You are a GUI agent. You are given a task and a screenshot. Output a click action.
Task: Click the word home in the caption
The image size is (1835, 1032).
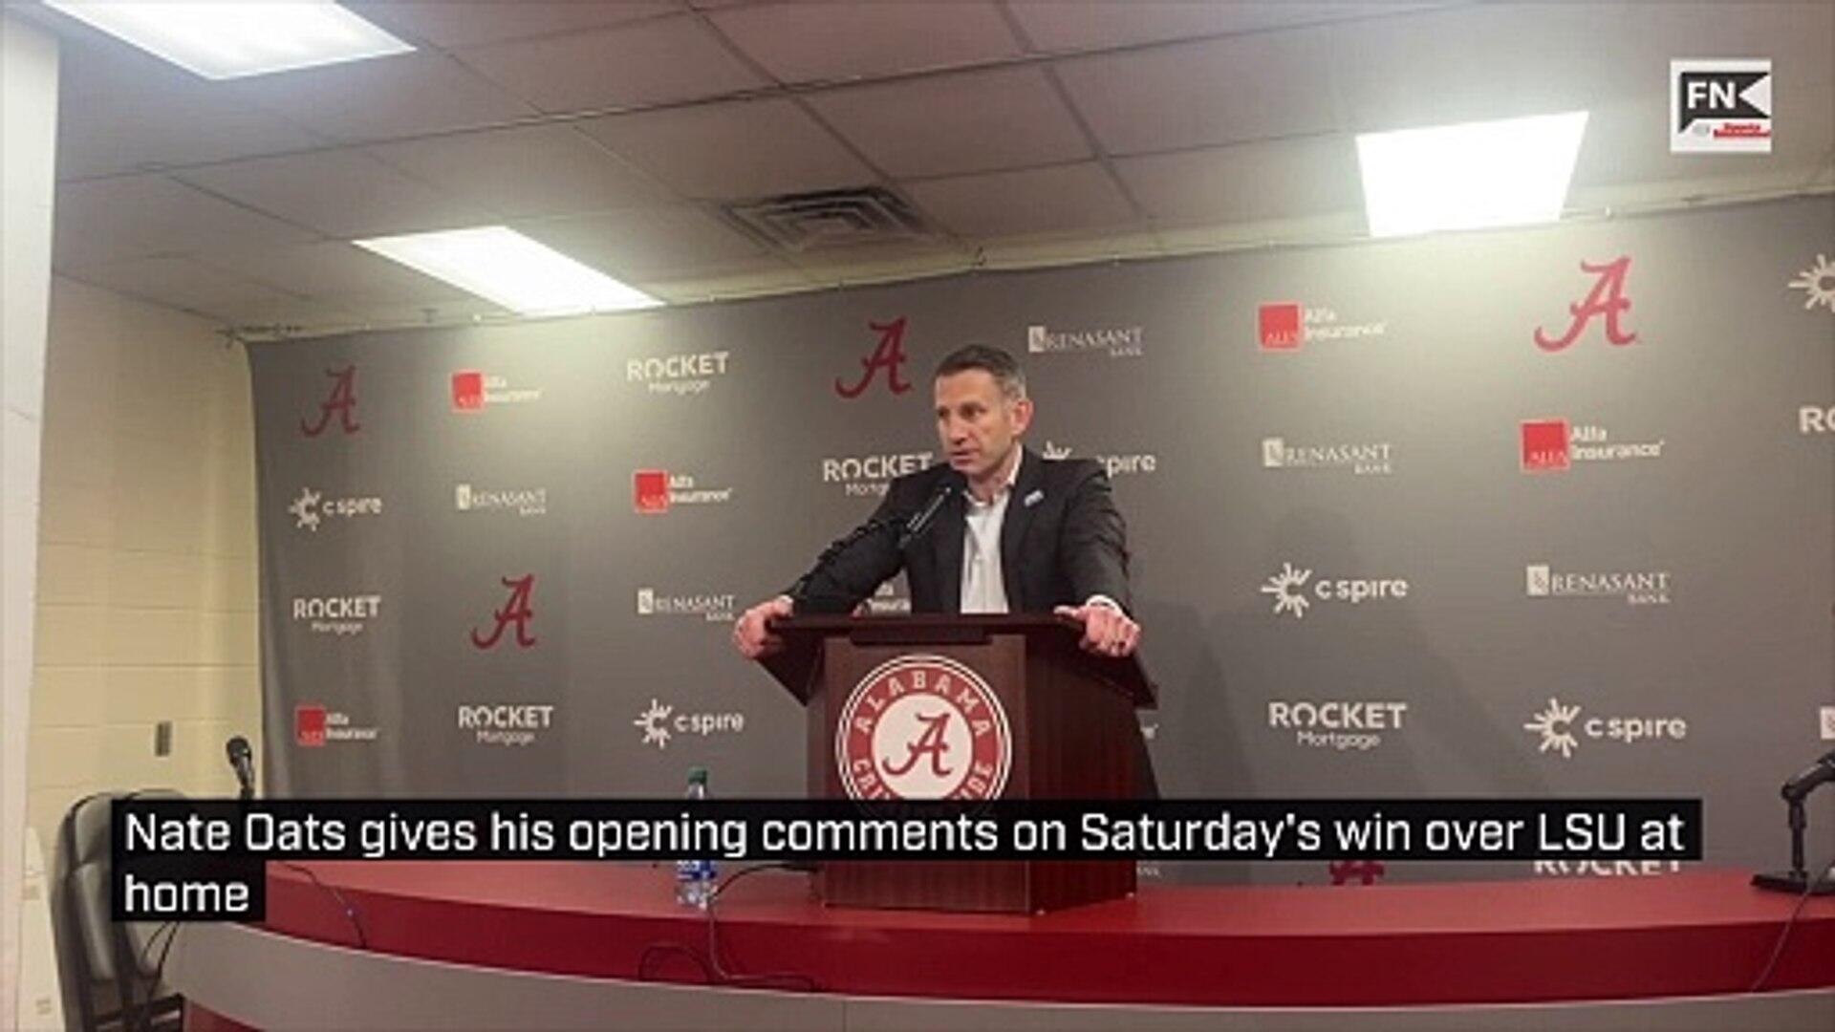click(186, 894)
